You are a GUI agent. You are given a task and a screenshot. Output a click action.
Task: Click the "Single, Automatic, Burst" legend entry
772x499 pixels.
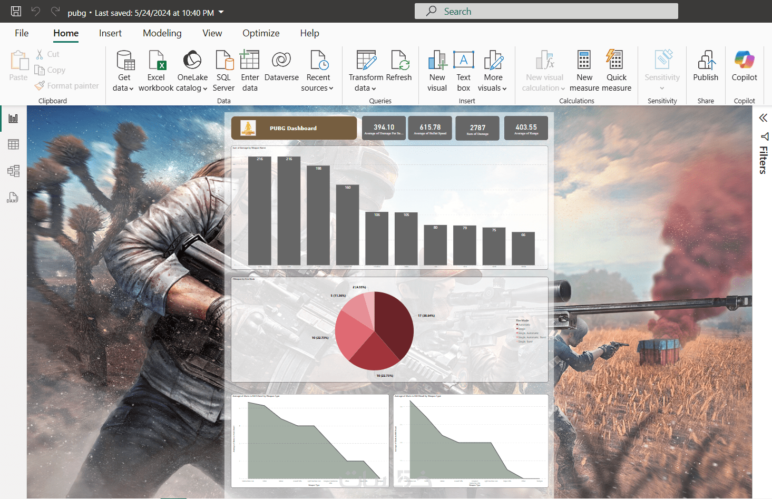[531, 337]
